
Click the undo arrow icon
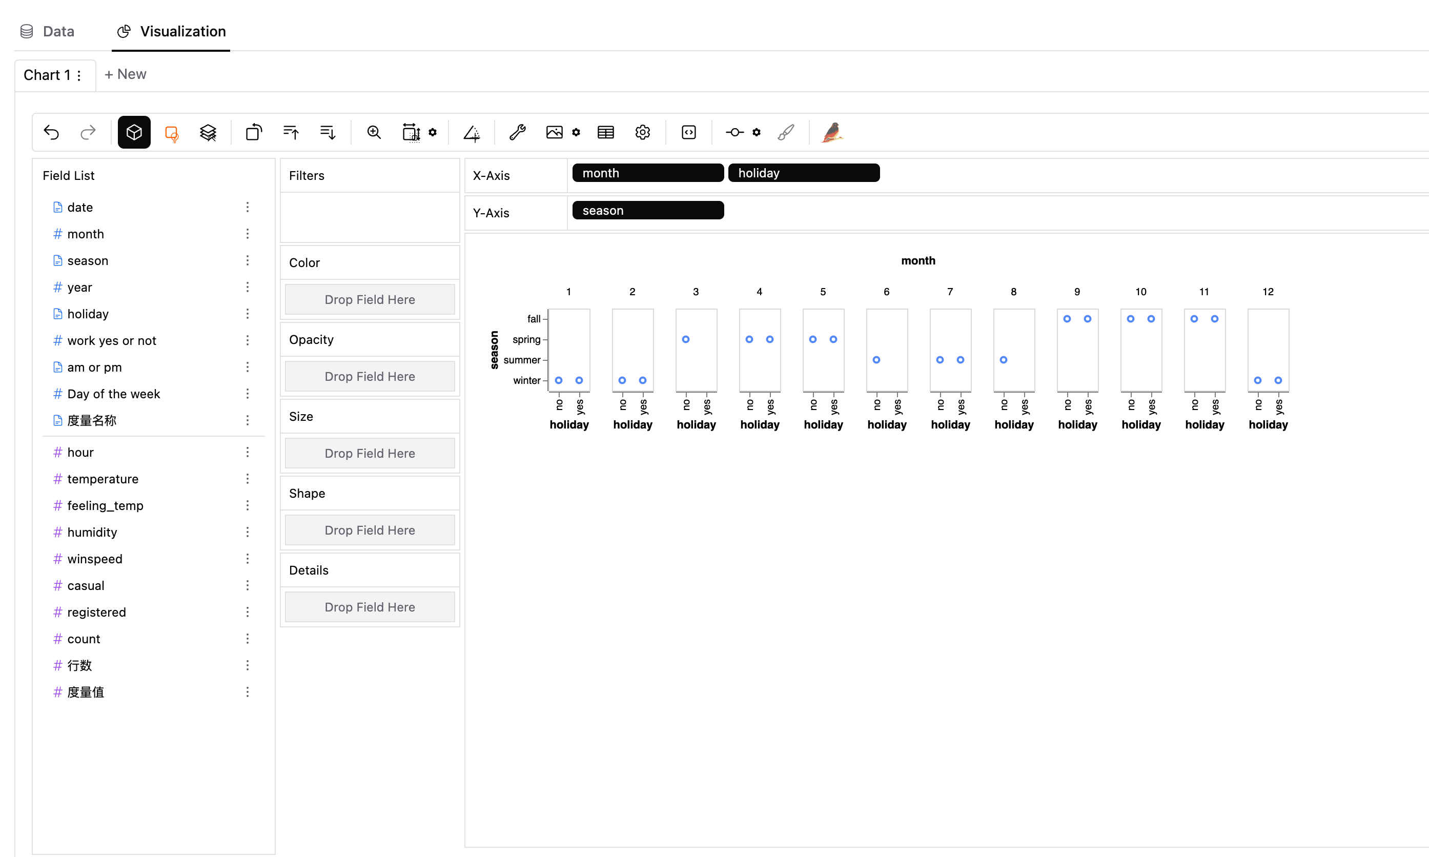click(x=51, y=132)
